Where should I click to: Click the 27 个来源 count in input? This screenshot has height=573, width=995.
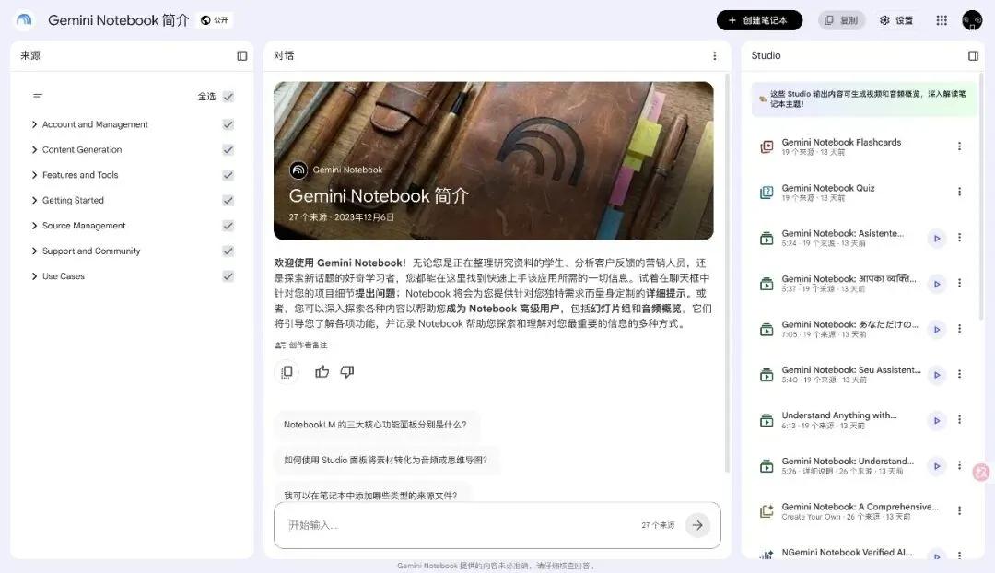pyautogui.click(x=658, y=525)
